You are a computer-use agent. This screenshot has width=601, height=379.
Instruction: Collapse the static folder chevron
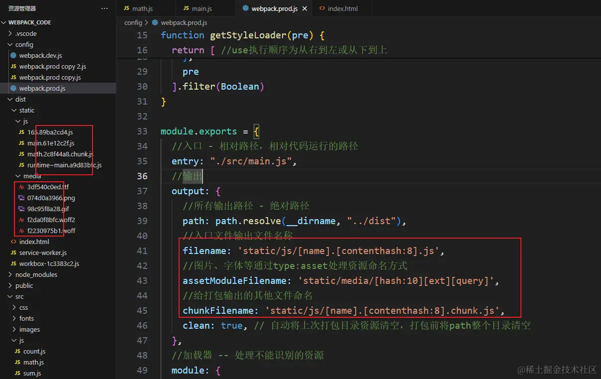point(14,110)
